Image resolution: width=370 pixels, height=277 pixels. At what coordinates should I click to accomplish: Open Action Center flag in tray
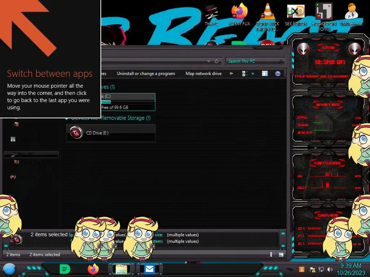pyautogui.click(x=313, y=269)
